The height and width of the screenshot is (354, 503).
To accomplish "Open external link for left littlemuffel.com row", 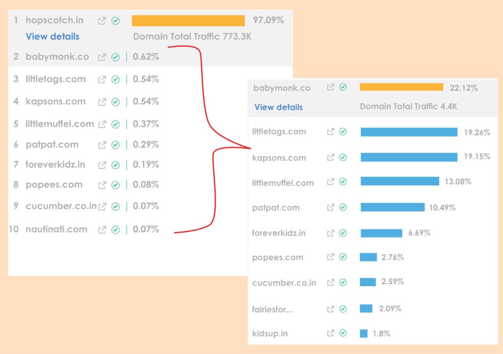I will [102, 124].
